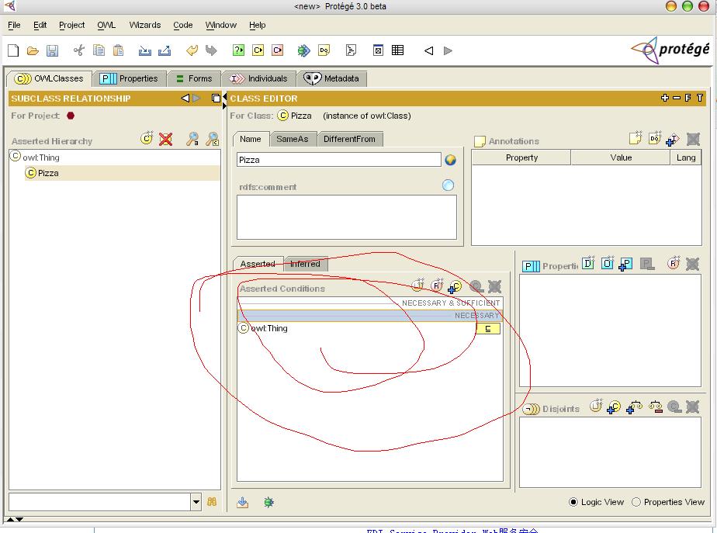The width and height of the screenshot is (717, 533).
Task: Open the SameAs tab
Action: pyautogui.click(x=293, y=139)
